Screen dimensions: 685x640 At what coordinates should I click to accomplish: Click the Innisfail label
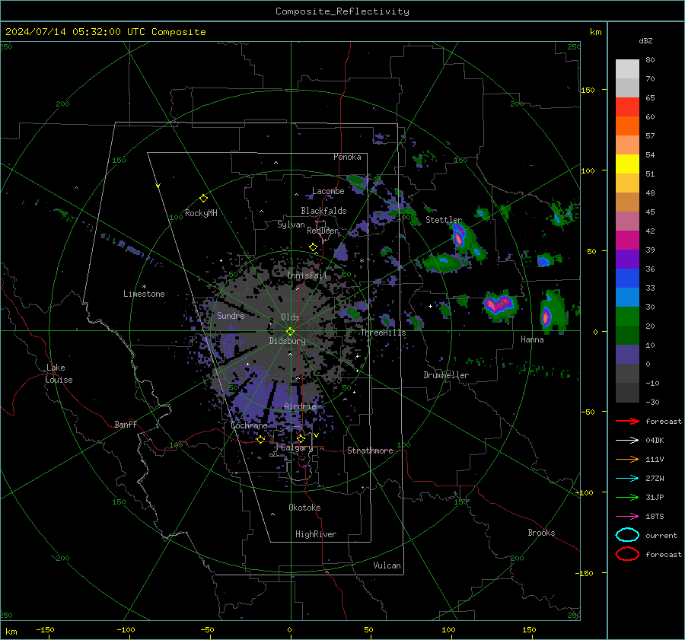click(307, 275)
